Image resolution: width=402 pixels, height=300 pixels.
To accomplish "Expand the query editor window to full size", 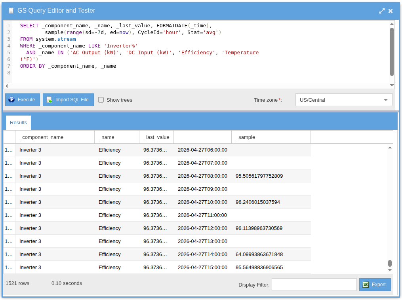I will (x=382, y=11).
